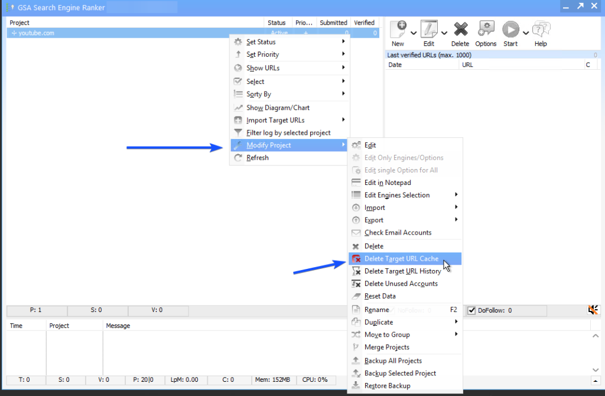Viewport: 605px width, 396px height.
Task: Click the Edit project toolbar icon
Action: coord(429,29)
